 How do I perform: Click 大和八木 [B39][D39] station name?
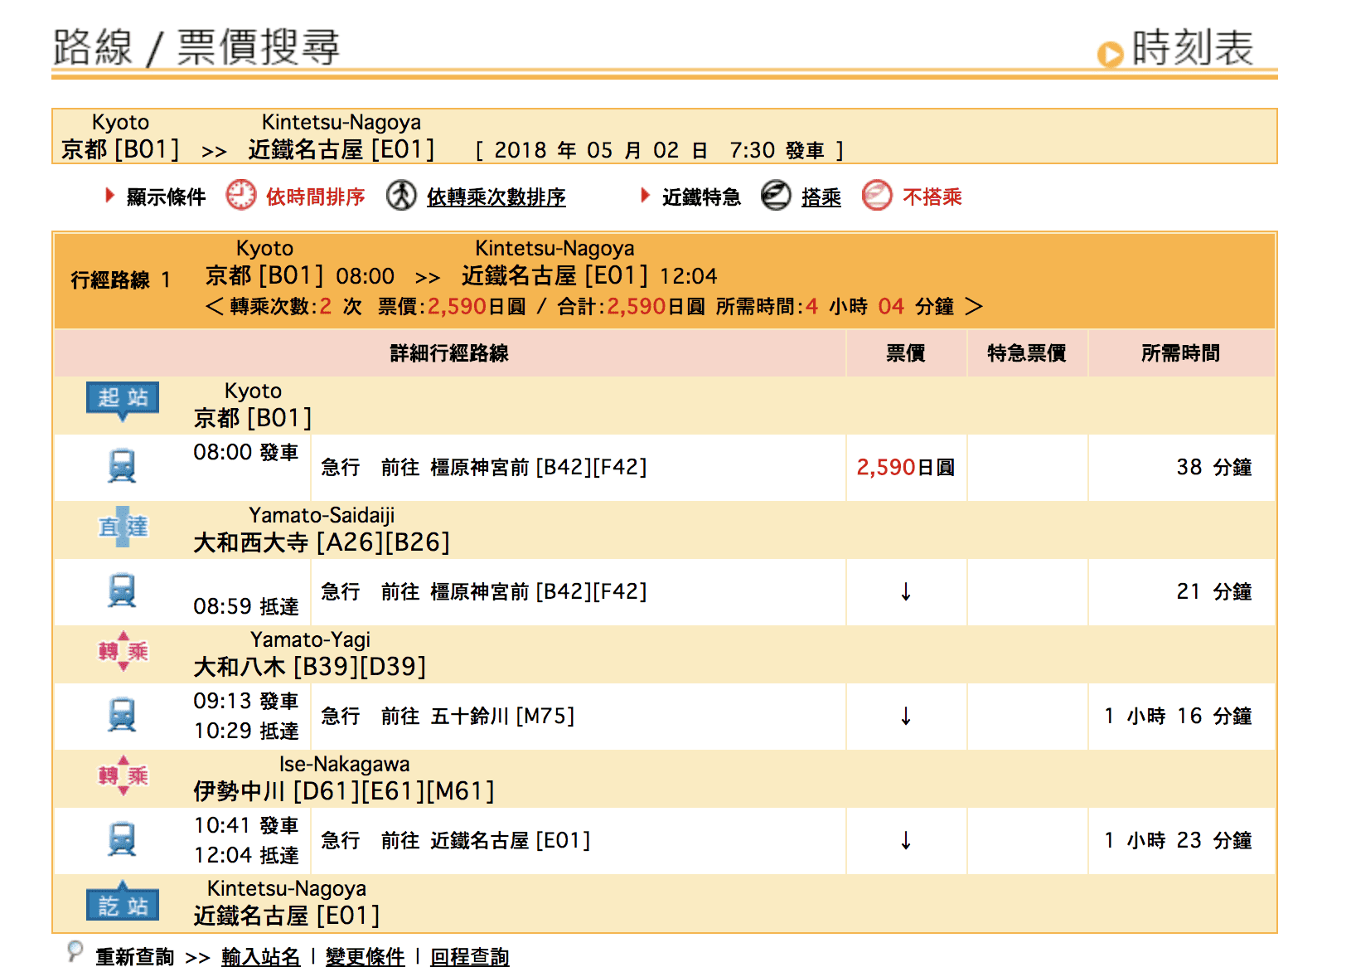[310, 667]
